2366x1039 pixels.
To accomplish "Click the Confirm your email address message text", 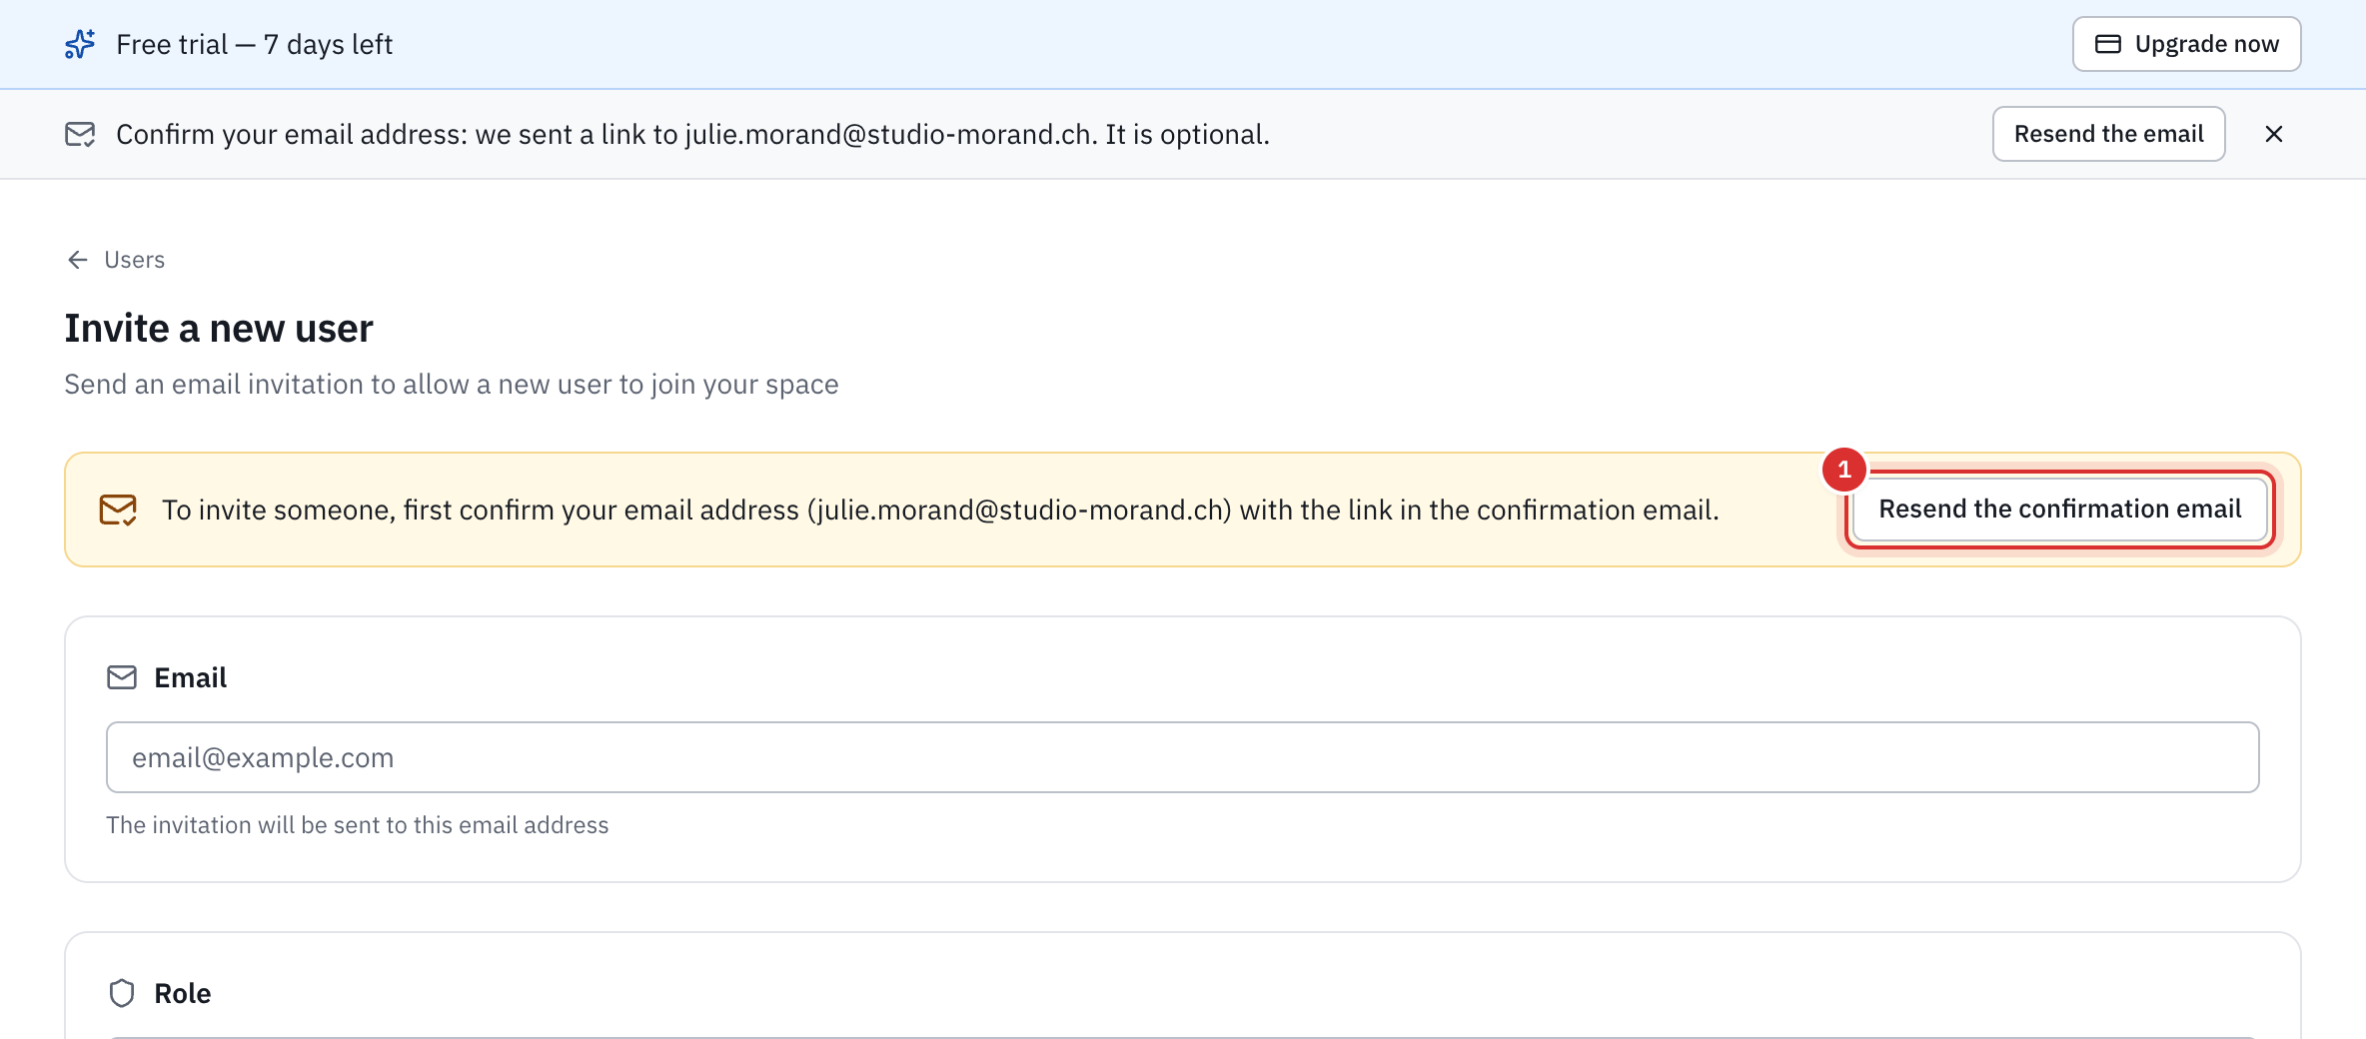I will click(x=692, y=134).
